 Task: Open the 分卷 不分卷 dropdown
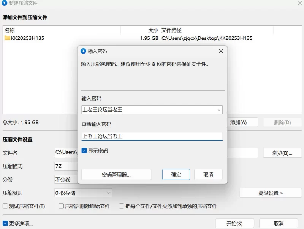[66, 180]
